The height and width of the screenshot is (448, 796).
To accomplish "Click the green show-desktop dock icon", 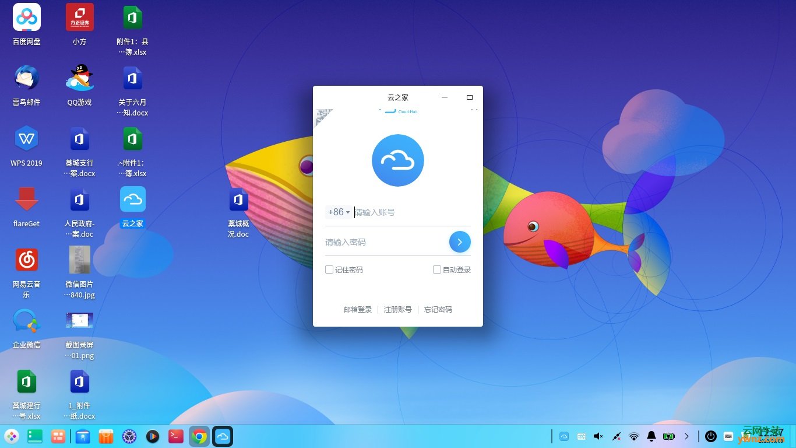I will [35, 436].
